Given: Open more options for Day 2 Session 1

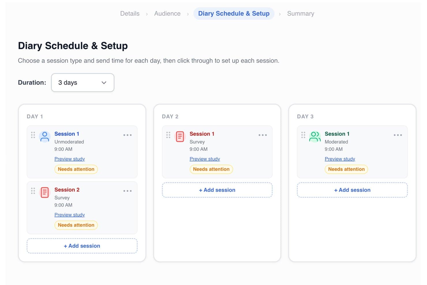Looking at the screenshot, I should [263, 135].
